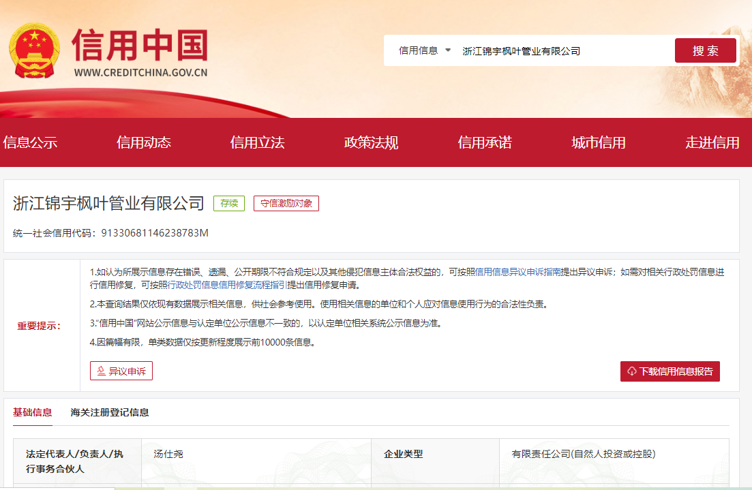Click the 信用中国 site title logo
The height and width of the screenshot is (490, 752).
pyautogui.click(x=140, y=46)
